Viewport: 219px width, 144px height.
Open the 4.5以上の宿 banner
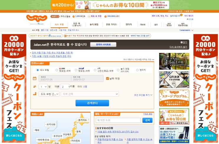(x=174, y=61)
